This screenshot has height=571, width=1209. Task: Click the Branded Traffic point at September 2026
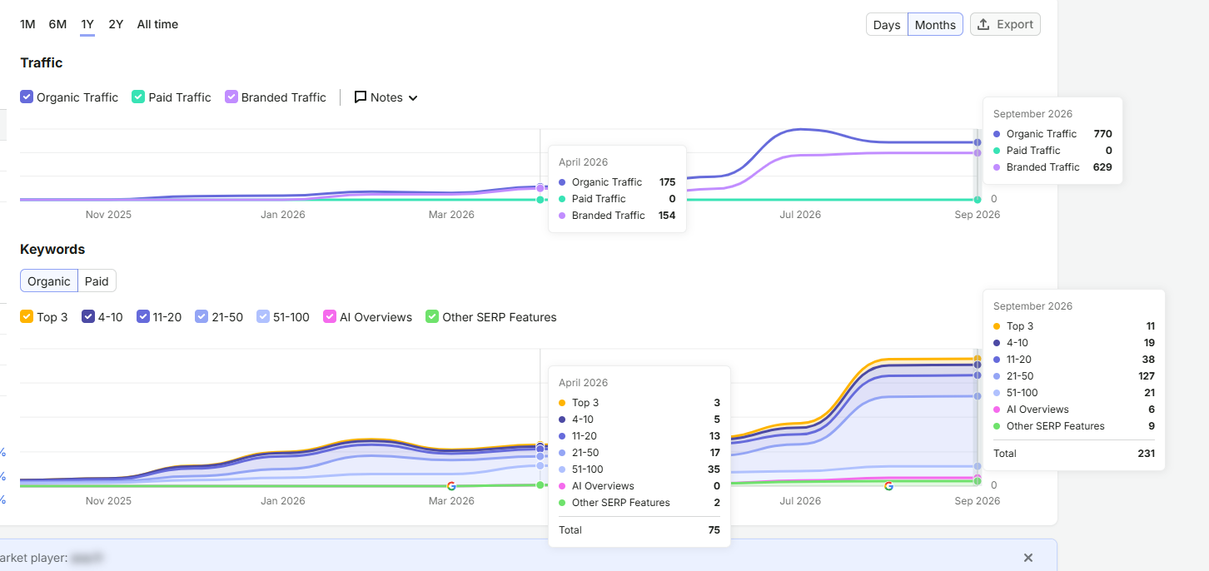point(978,152)
